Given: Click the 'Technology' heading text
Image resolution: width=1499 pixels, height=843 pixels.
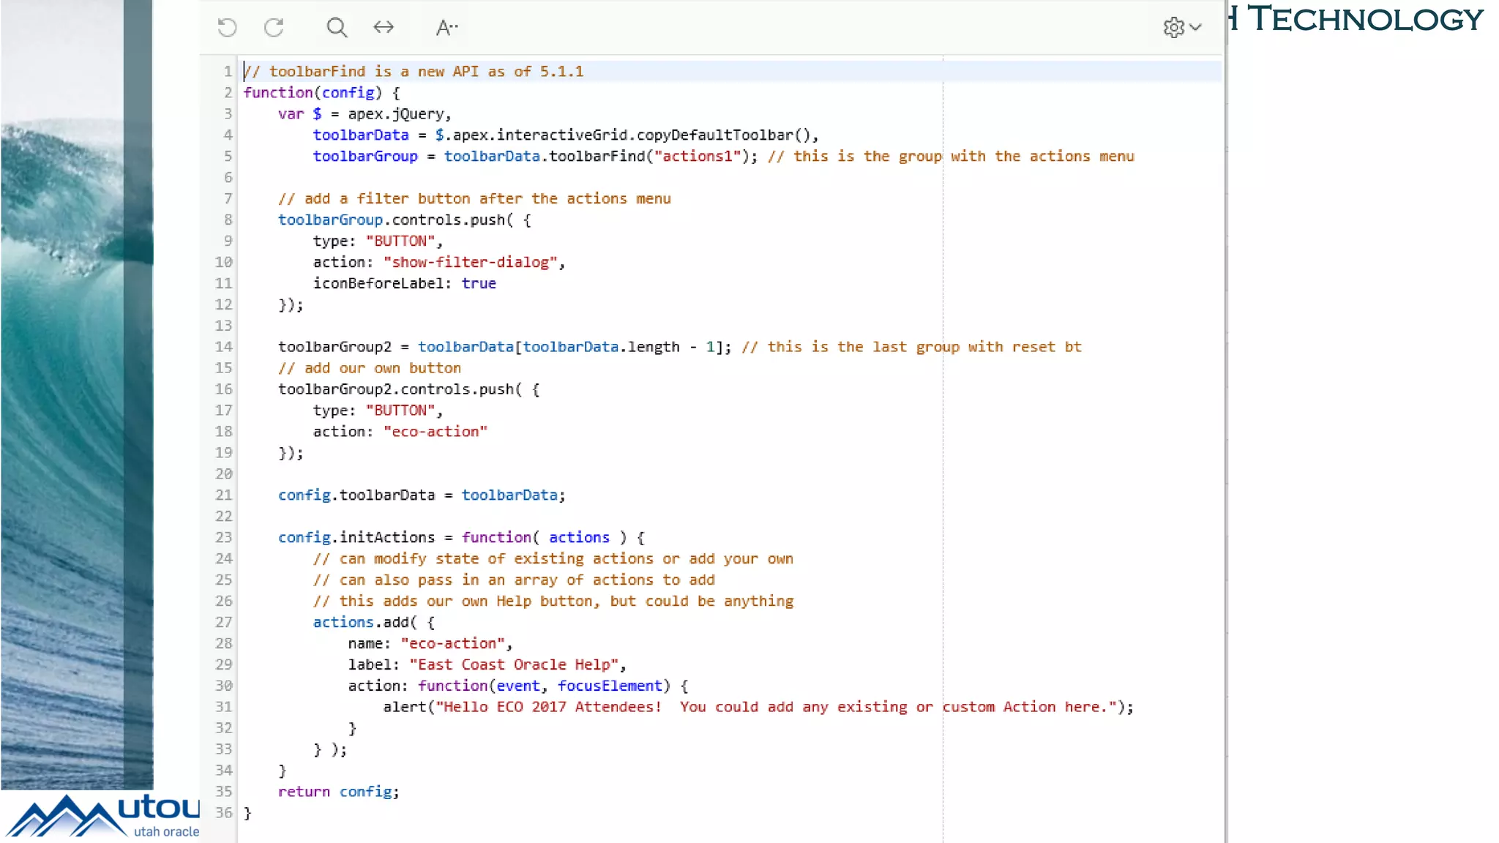Looking at the screenshot, I should pyautogui.click(x=1365, y=19).
